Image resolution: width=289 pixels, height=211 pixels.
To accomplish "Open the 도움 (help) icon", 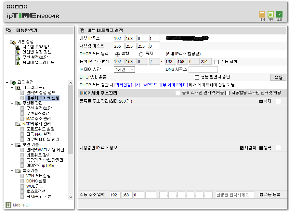I will [x=280, y=15].
